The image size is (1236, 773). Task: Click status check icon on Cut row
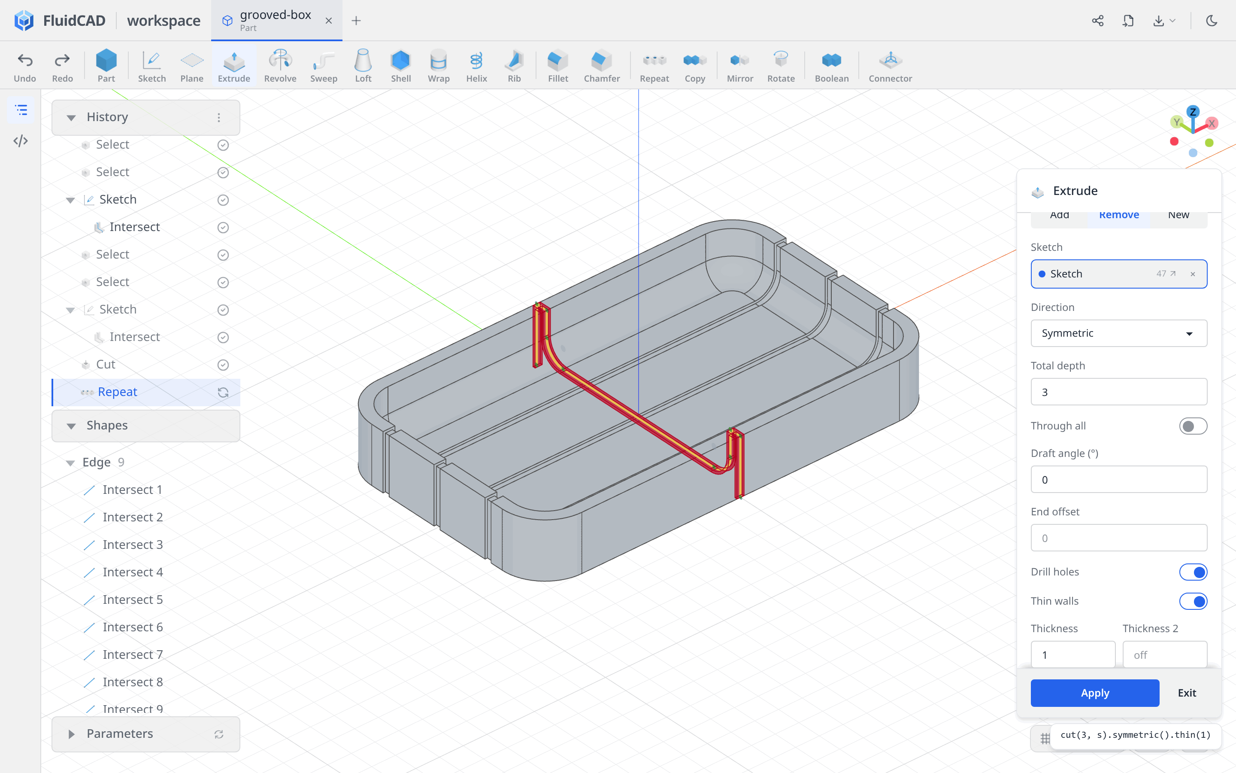click(x=223, y=365)
